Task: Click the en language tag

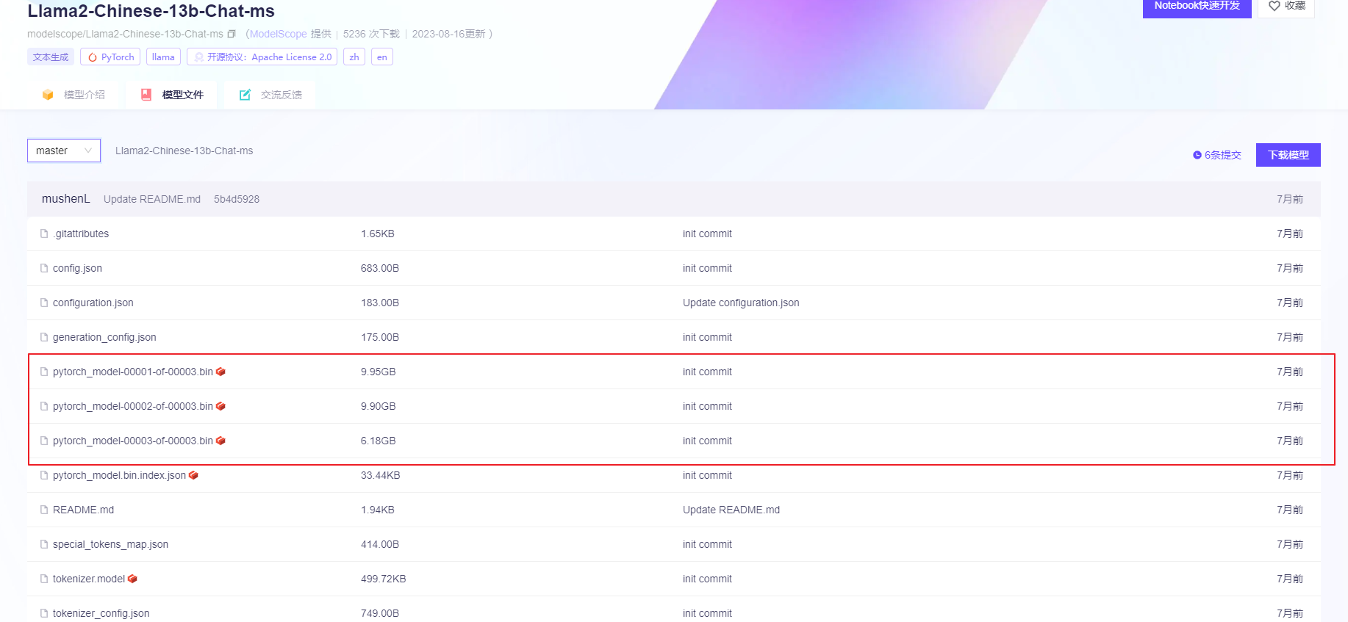Action: [382, 57]
